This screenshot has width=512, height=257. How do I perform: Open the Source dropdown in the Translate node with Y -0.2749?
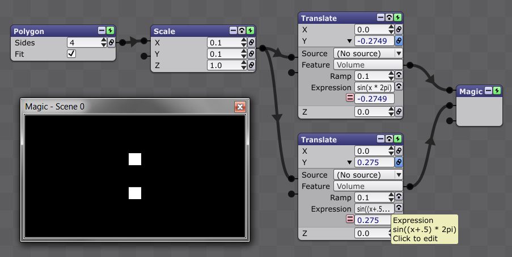click(x=368, y=53)
